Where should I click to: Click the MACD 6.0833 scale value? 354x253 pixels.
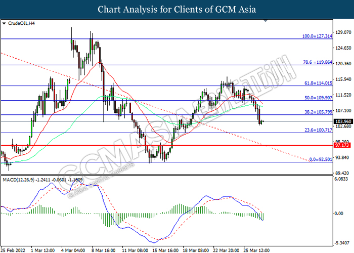coord(341,179)
